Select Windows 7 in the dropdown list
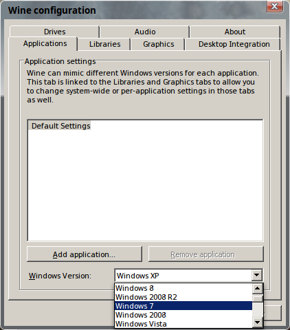This screenshot has width=290, height=330. pos(183,306)
